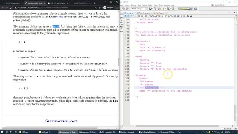
Task: Click the Not secure warning in address bar
Action: click(x=20, y=7)
